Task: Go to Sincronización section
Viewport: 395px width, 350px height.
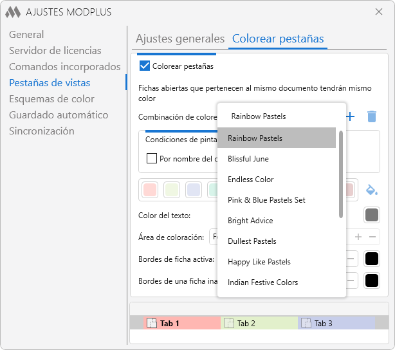Action: (42, 131)
